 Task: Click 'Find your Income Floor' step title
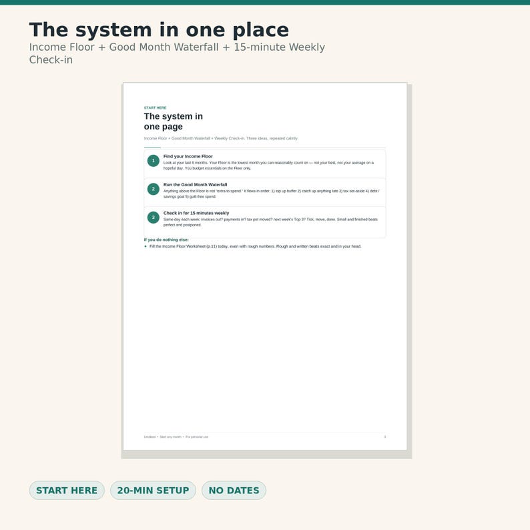pos(188,156)
